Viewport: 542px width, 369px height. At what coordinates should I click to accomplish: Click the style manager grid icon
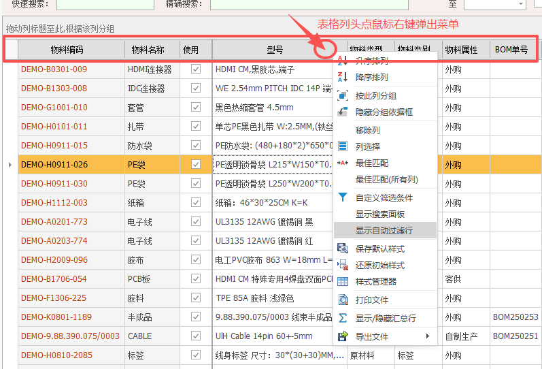(x=342, y=281)
